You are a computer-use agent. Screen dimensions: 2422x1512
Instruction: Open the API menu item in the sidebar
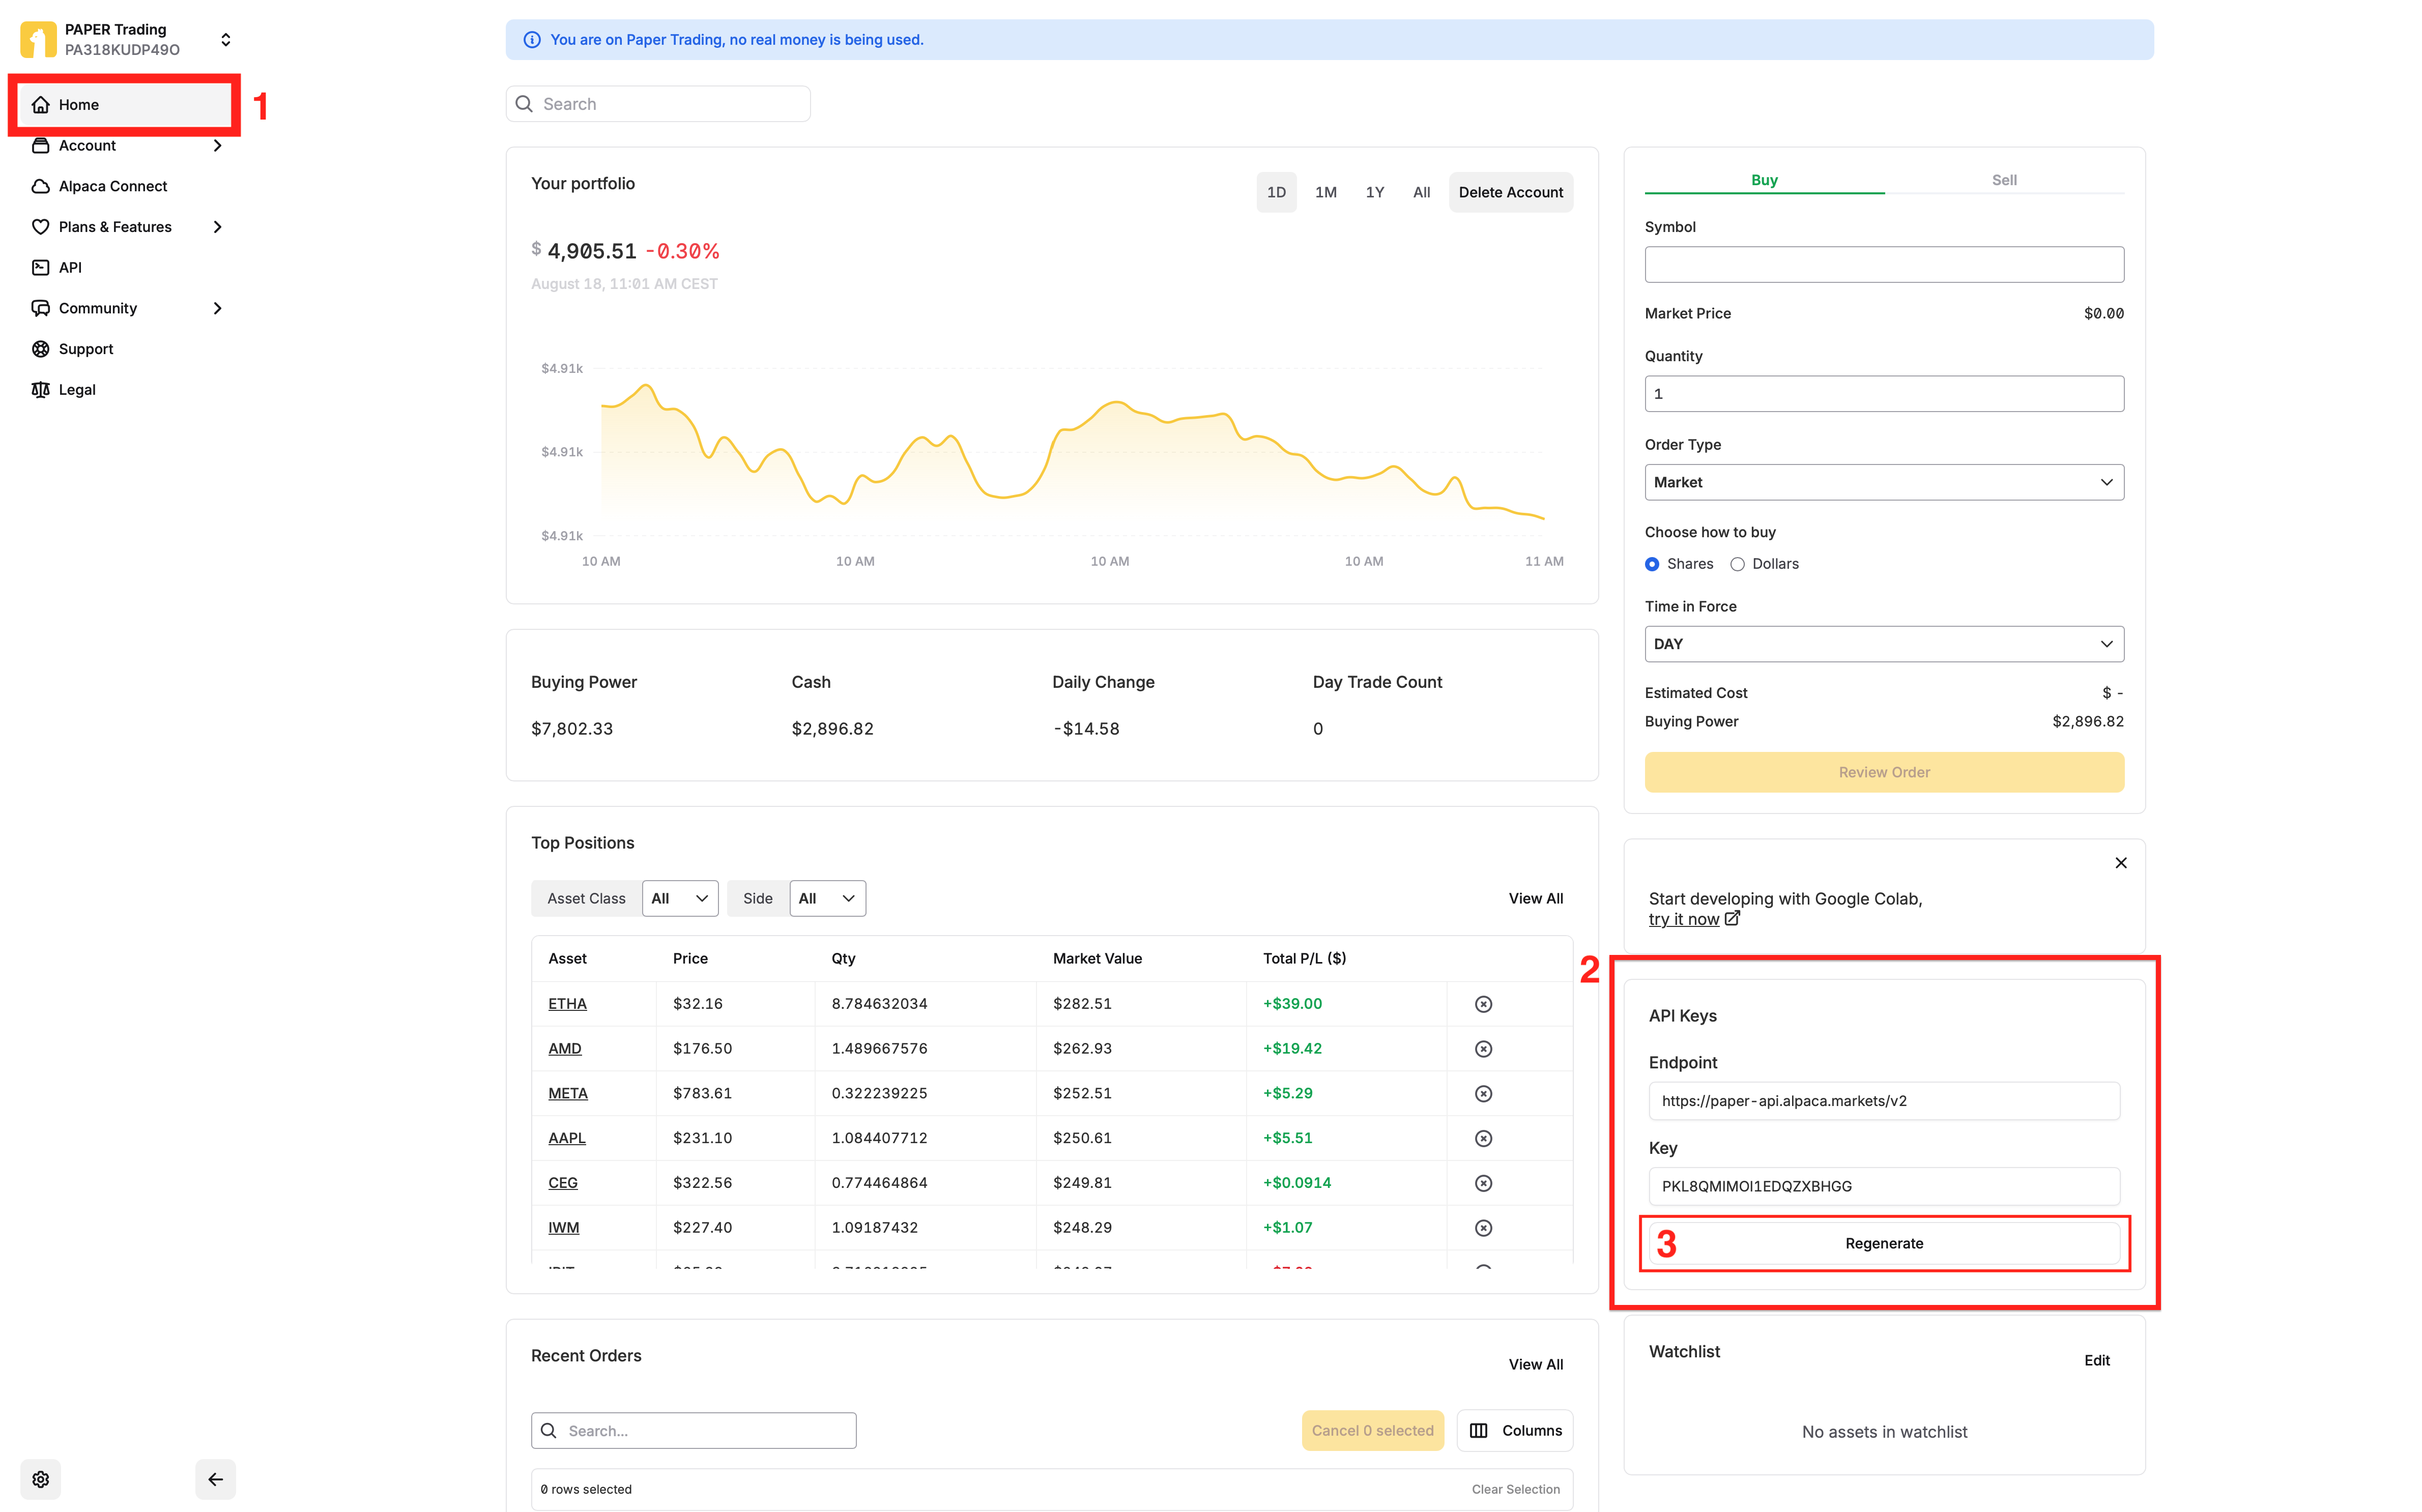tap(70, 267)
